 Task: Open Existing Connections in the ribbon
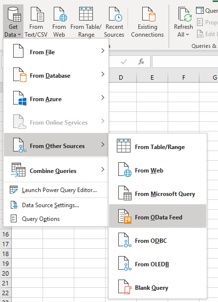[x=148, y=22]
